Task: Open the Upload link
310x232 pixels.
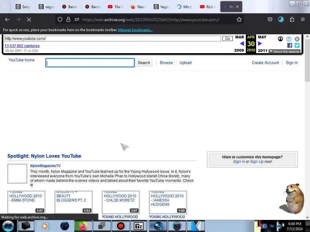Action: 186,63
